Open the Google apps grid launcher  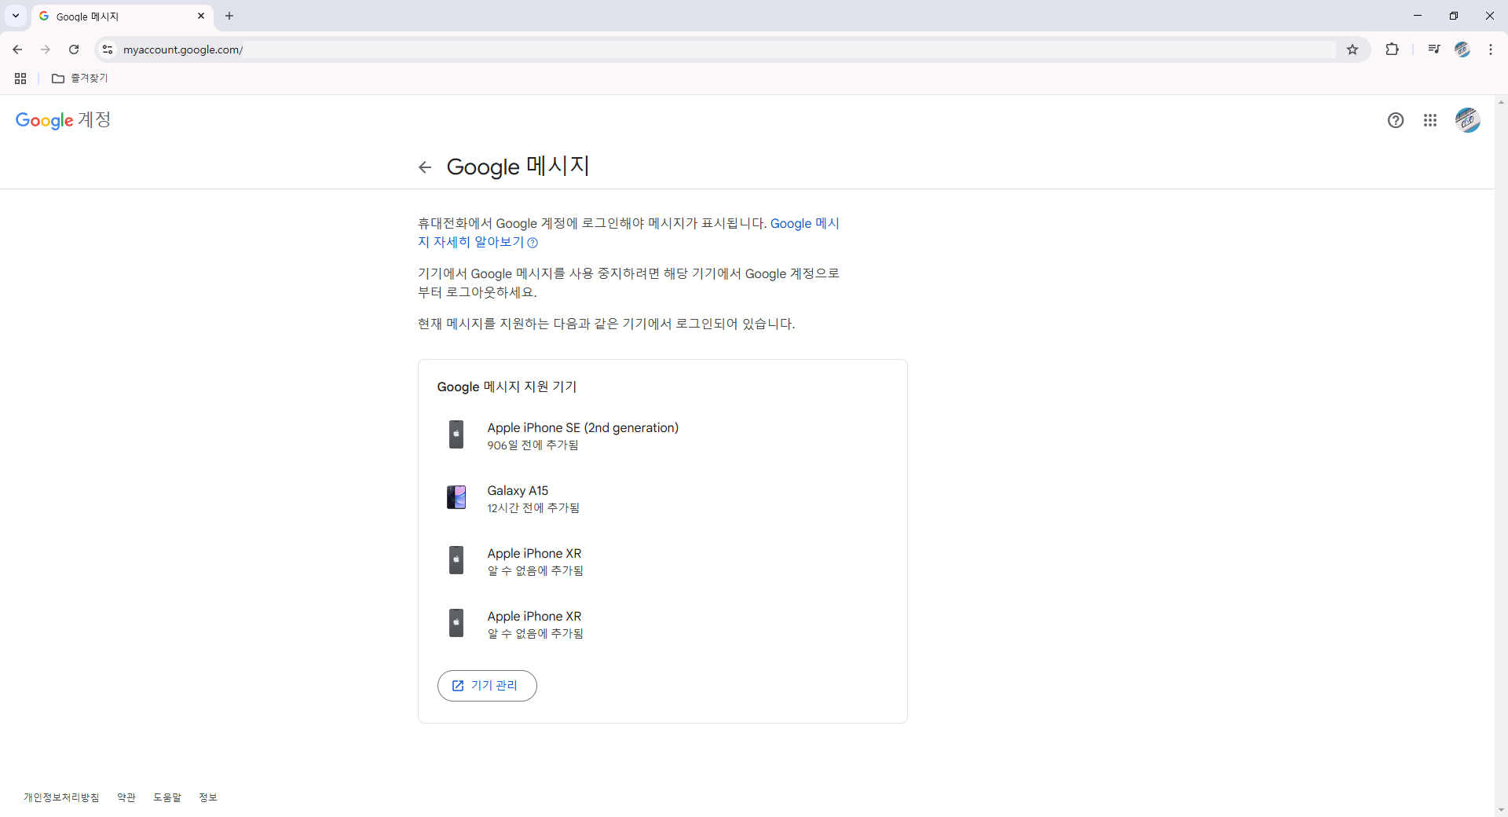tap(1430, 120)
